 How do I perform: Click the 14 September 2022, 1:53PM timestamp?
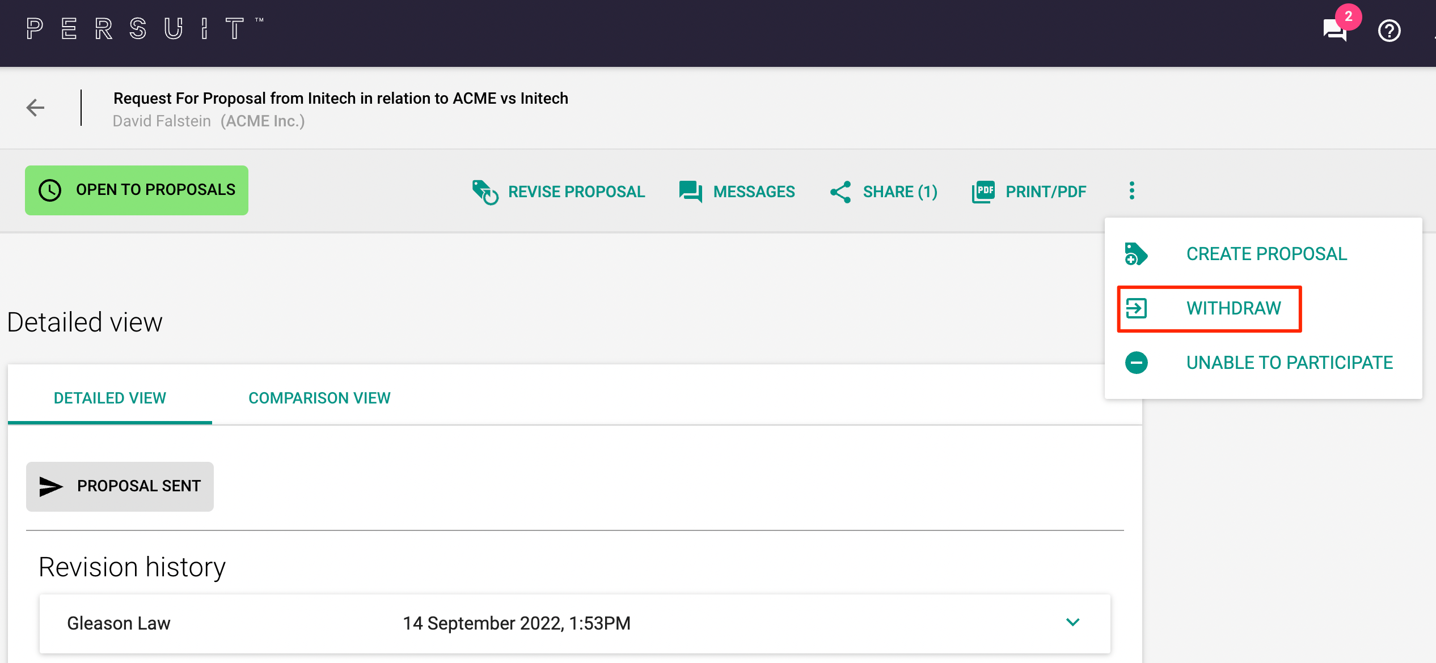tap(516, 623)
